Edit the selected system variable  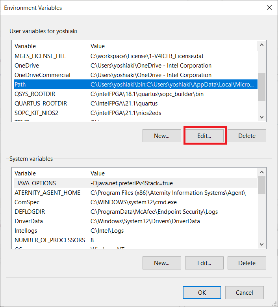click(204, 263)
